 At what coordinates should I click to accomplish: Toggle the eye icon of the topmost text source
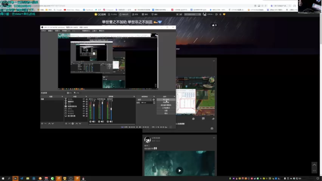(84, 99)
